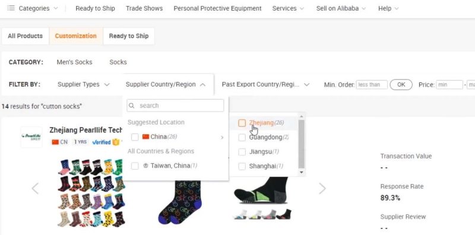Screen dimensions: 475x235
Task: Open Men's Socks category link
Action: click(75, 62)
